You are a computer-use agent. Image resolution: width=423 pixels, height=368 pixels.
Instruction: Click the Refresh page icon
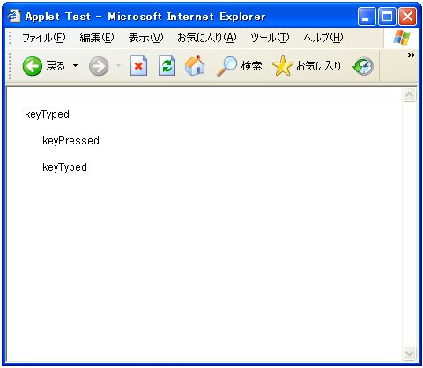167,66
